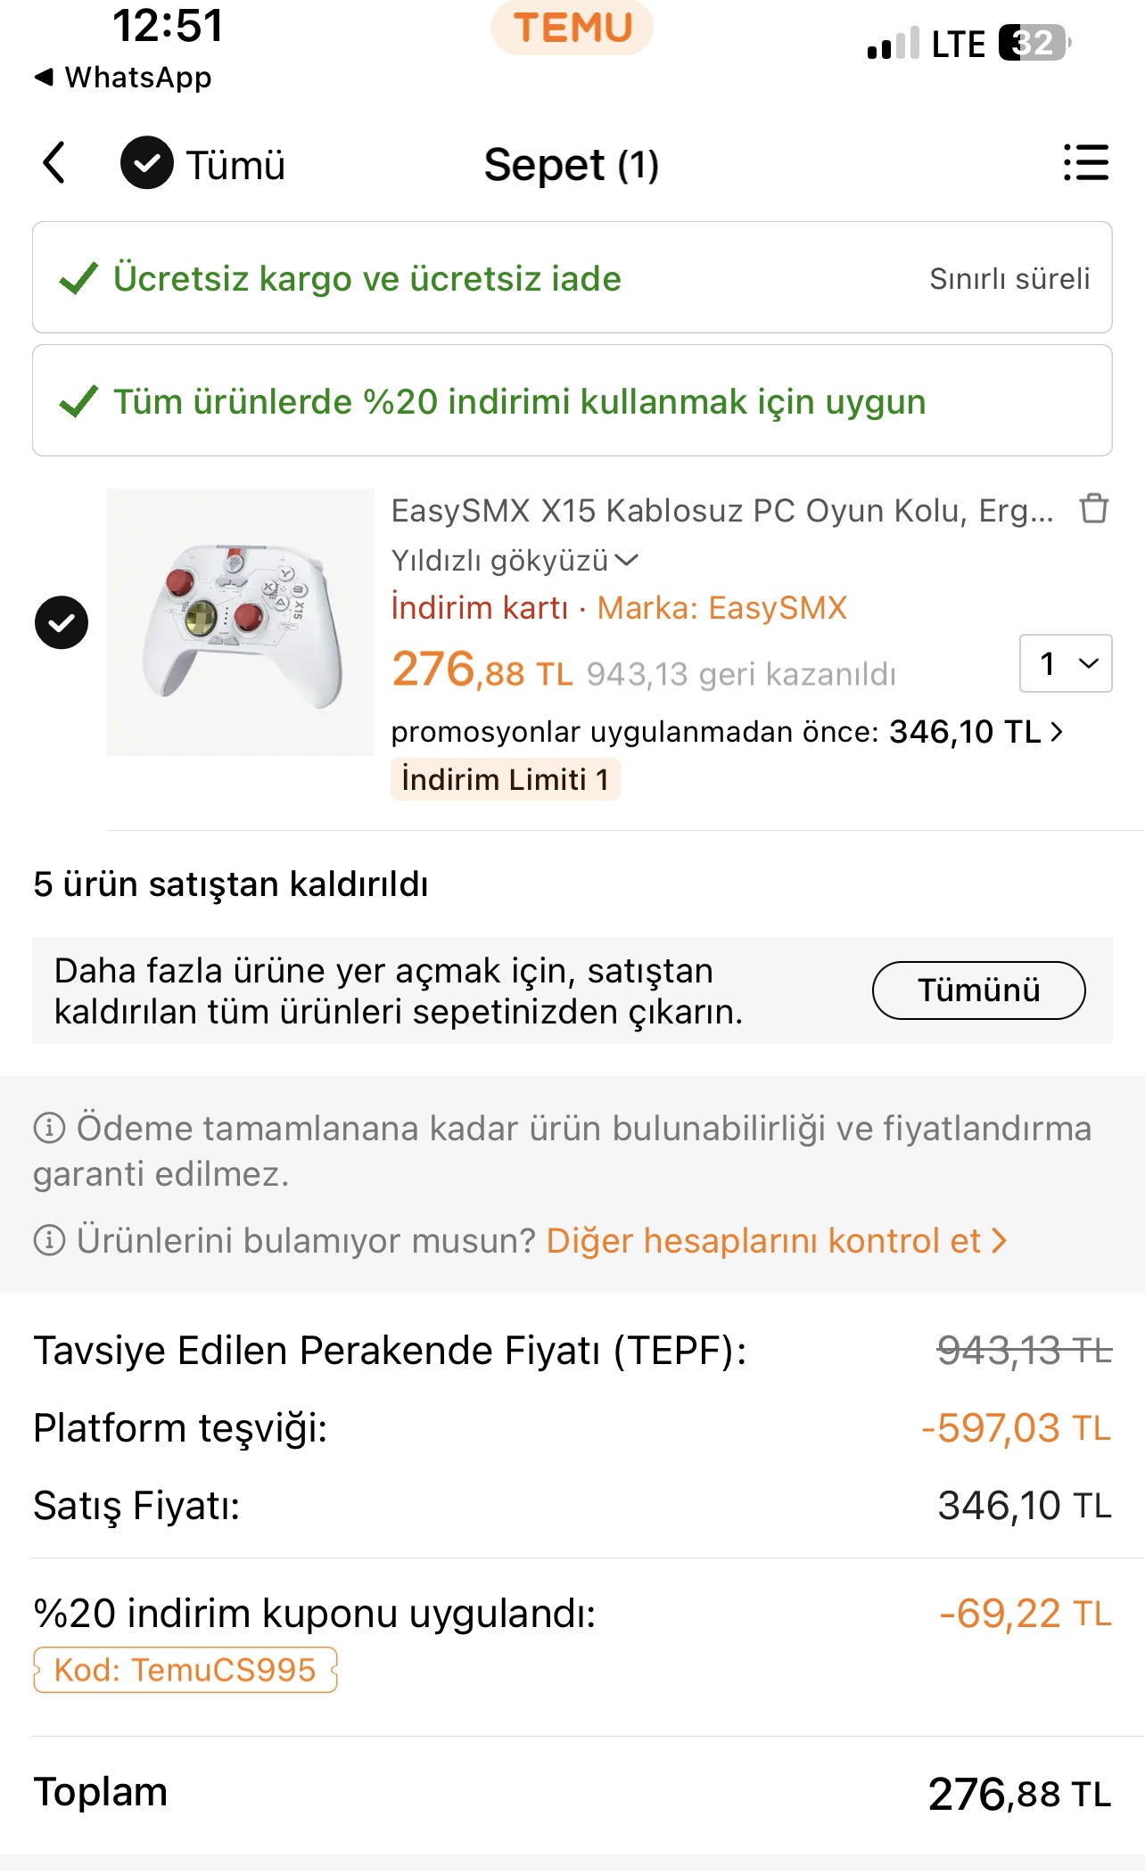The width and height of the screenshot is (1145, 1874).
Task: Delete item with trash can icon
Action: [x=1093, y=509]
